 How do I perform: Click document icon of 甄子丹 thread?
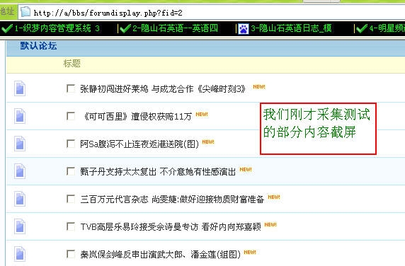point(20,171)
